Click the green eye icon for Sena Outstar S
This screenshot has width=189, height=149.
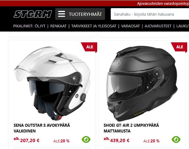click(86, 140)
